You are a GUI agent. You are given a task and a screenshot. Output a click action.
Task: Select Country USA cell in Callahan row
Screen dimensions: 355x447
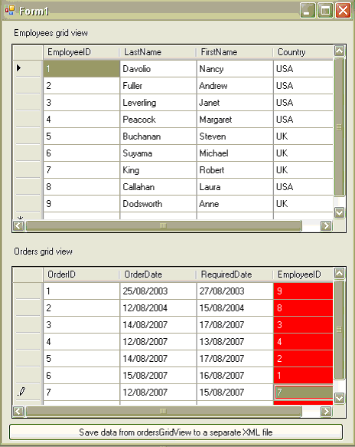(x=303, y=187)
